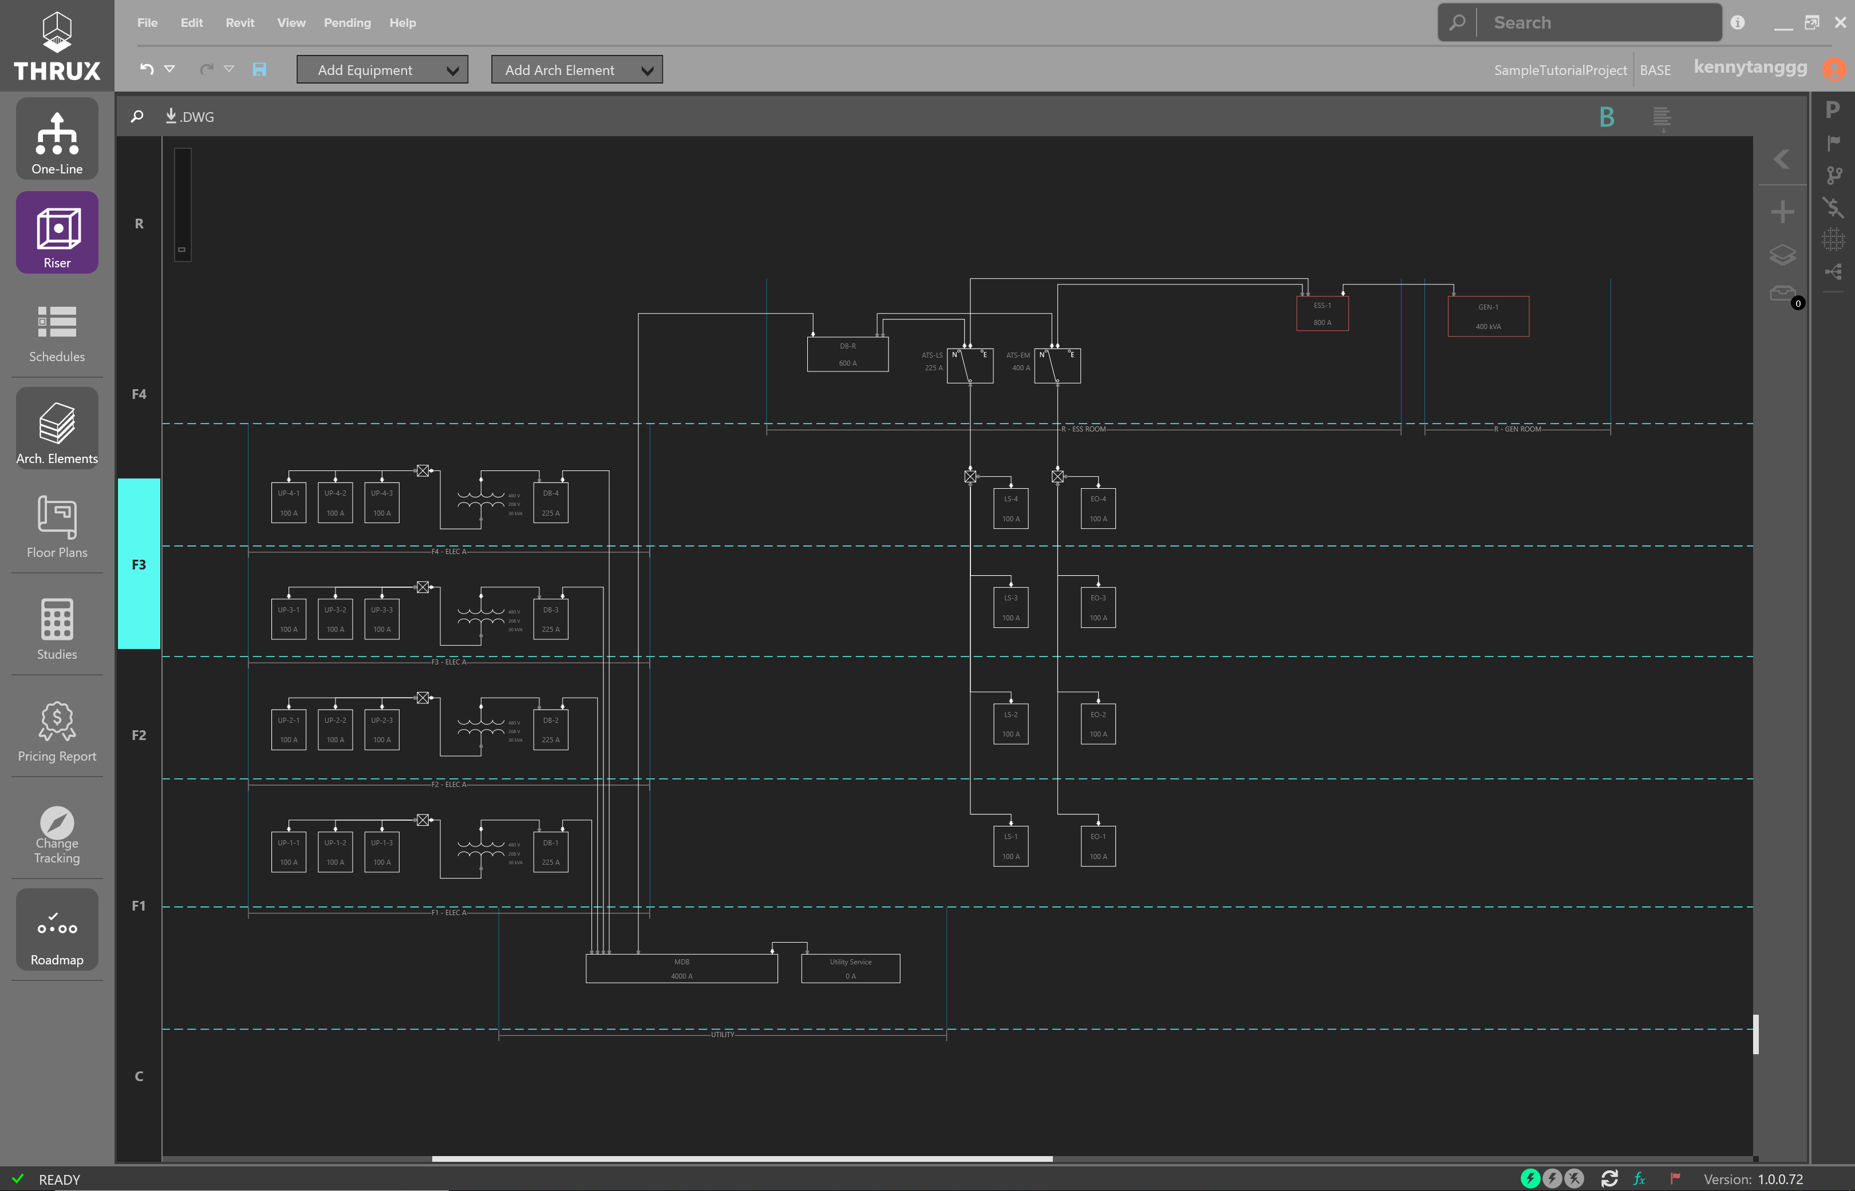The image size is (1855, 1191).
Task: Open the View menu
Action: pos(291,22)
